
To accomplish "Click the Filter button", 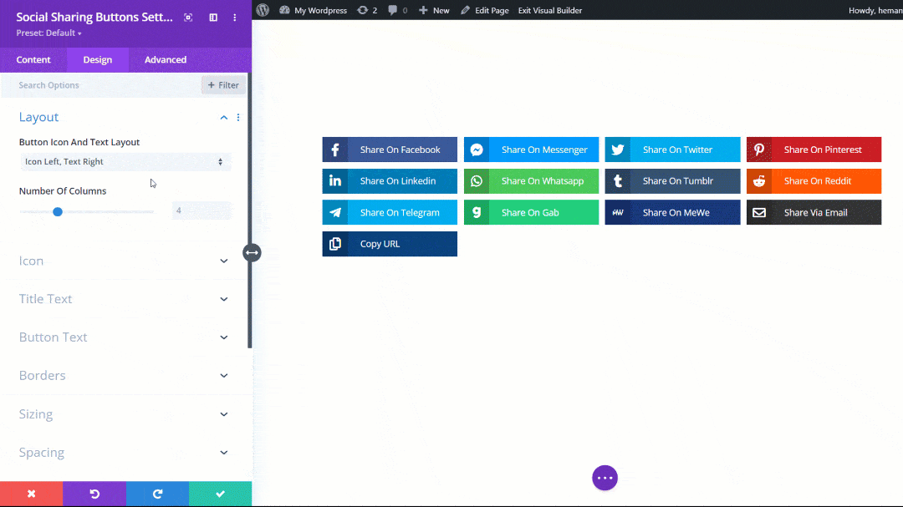I will 223,85.
